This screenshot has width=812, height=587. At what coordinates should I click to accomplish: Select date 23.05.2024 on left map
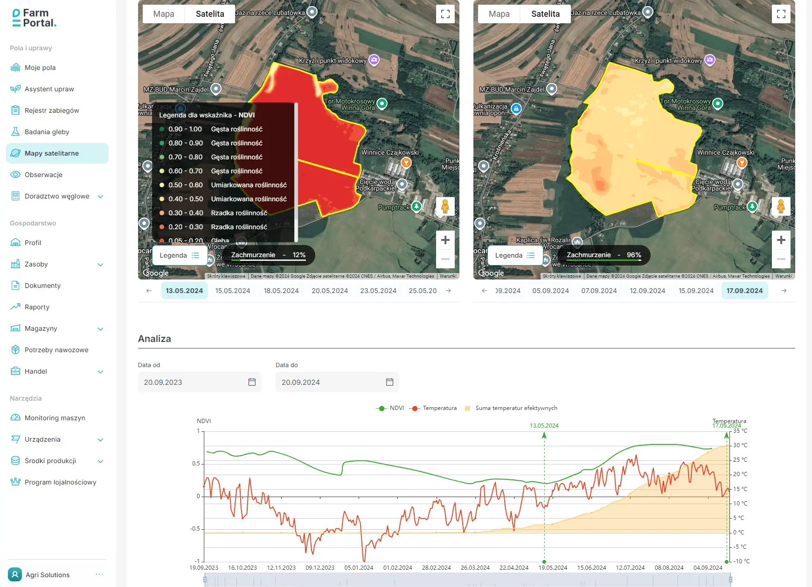[378, 291]
